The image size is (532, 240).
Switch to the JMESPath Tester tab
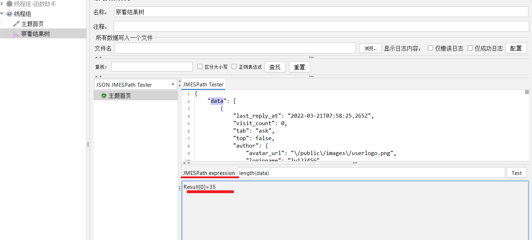point(203,85)
